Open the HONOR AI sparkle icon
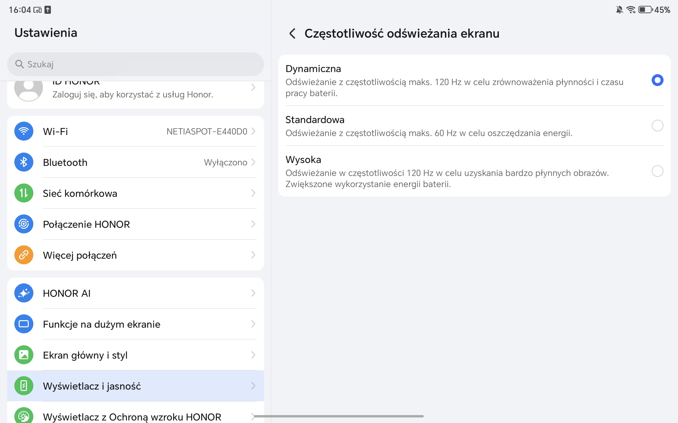The image size is (678, 423). [x=24, y=293]
